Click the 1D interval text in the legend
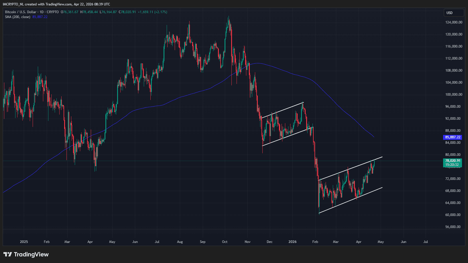The image size is (468, 263). (42, 12)
